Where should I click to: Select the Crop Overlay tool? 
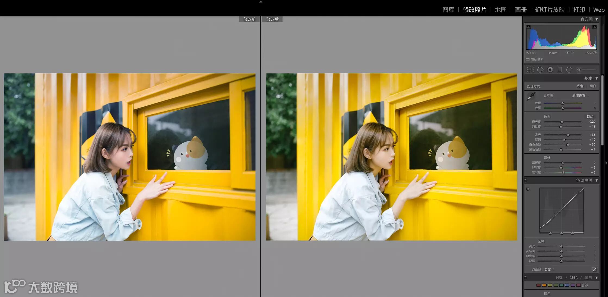[530, 70]
